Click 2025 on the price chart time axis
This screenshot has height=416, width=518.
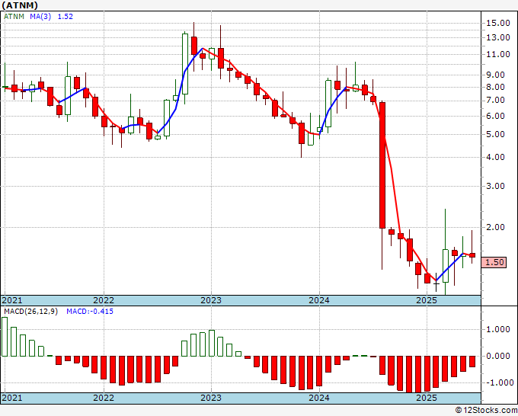pos(427,300)
